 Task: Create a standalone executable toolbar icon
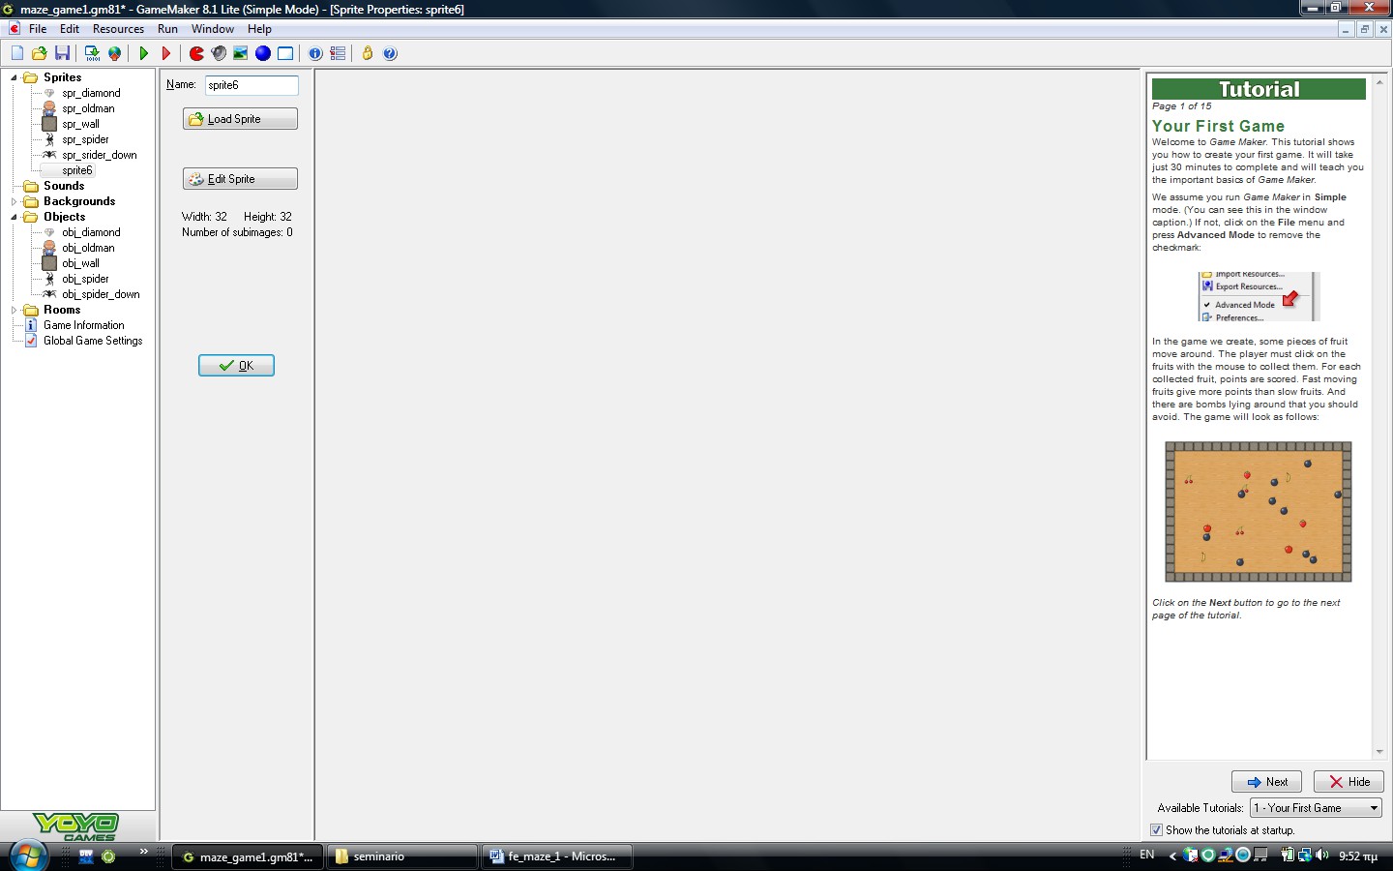[x=92, y=53]
